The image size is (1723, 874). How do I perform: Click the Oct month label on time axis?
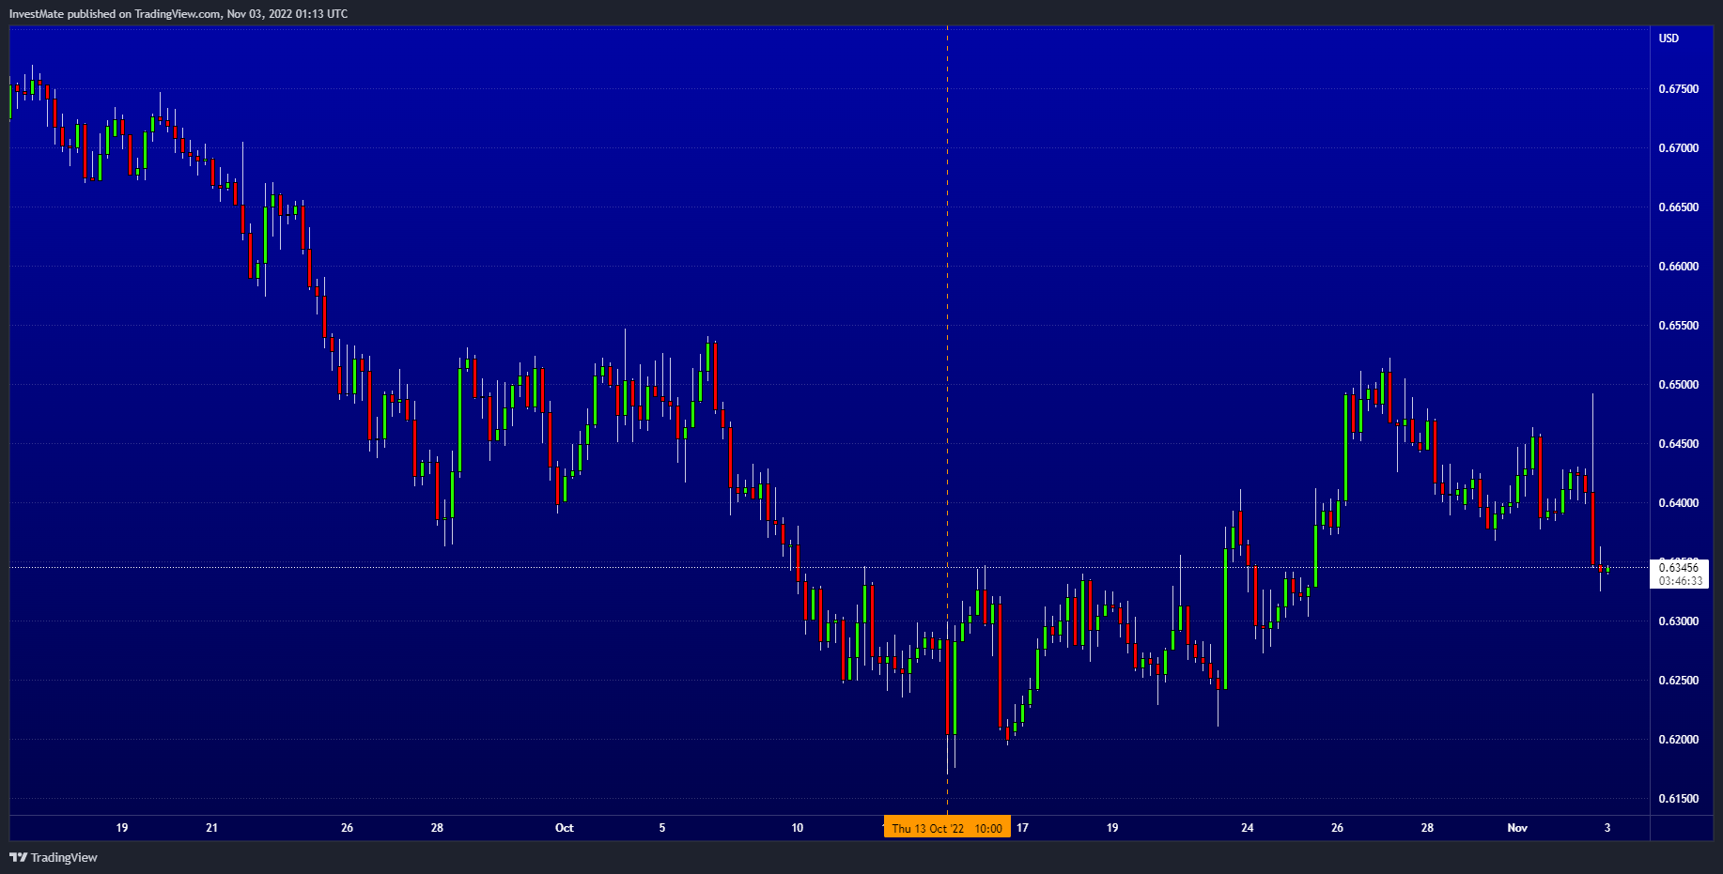(565, 828)
